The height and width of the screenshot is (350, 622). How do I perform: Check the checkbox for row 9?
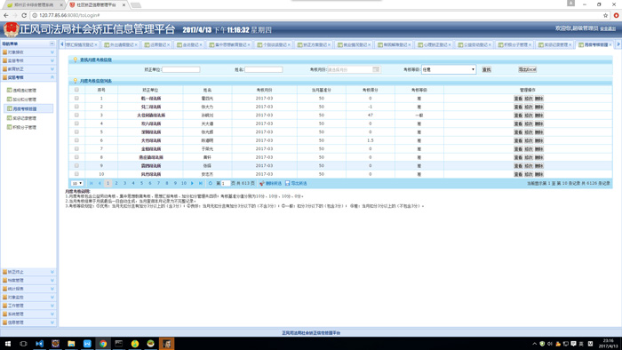(x=76, y=166)
